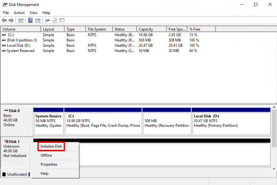Click scroll-down arrow of disk pane
The image size is (277, 185).
274,169
